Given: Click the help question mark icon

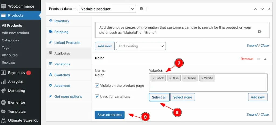Looking at the screenshot, I should click(x=141, y=9).
